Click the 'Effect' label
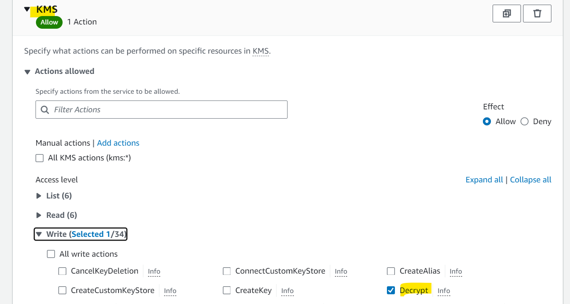This screenshot has height=304, width=570. [x=493, y=107]
